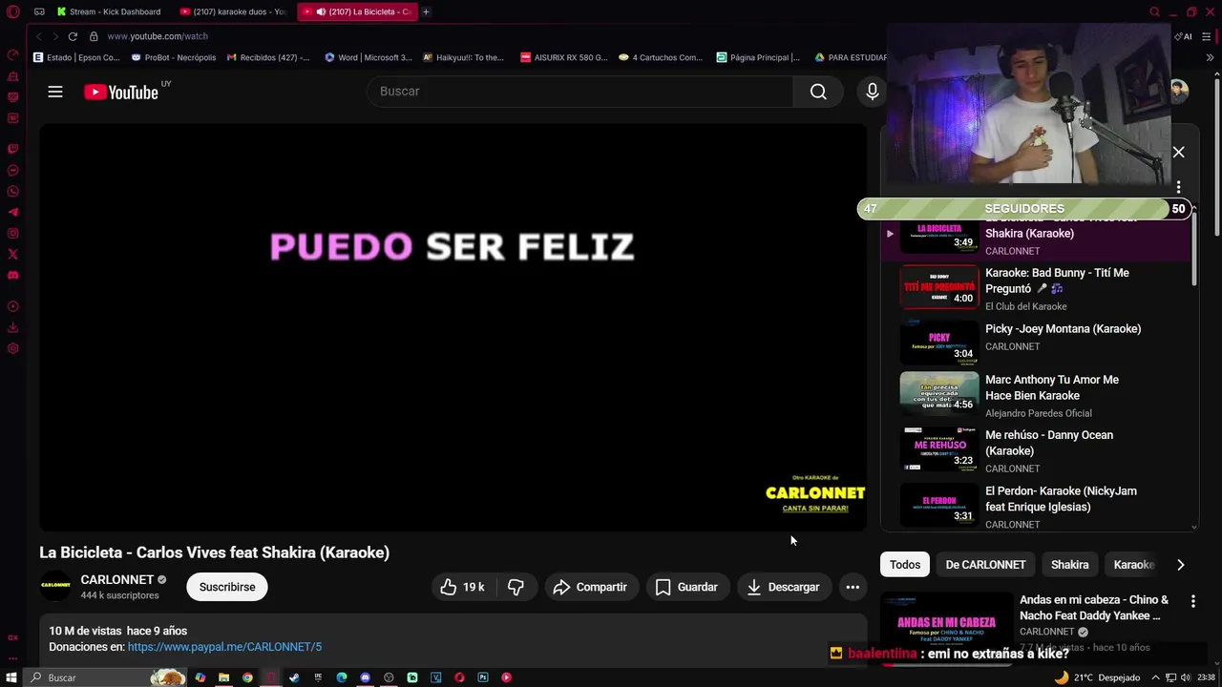
Task: Open Word Microsoft 365 bookmark
Action: (369, 57)
